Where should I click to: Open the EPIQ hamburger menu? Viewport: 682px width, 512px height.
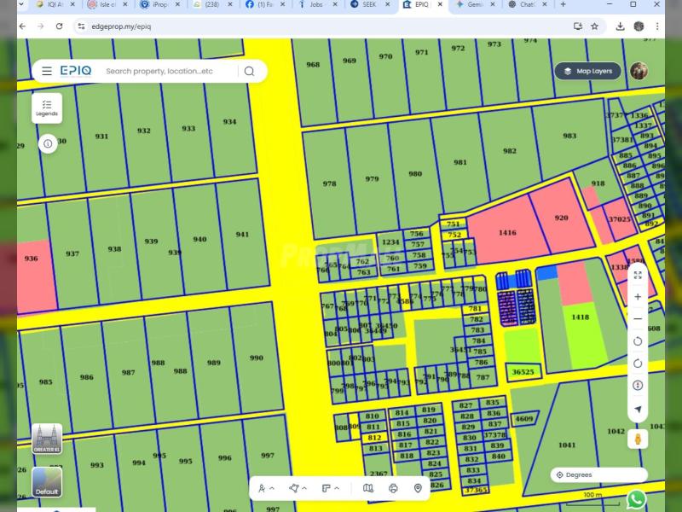pyautogui.click(x=47, y=72)
